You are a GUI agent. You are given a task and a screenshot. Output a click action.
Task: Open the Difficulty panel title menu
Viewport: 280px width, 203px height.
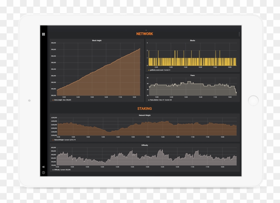[x=144, y=145]
